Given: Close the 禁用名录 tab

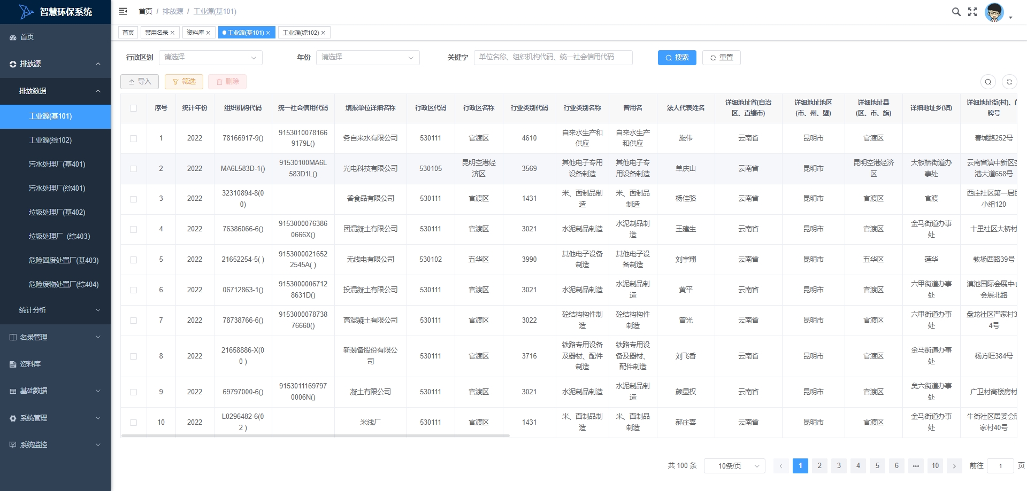Looking at the screenshot, I should (173, 33).
